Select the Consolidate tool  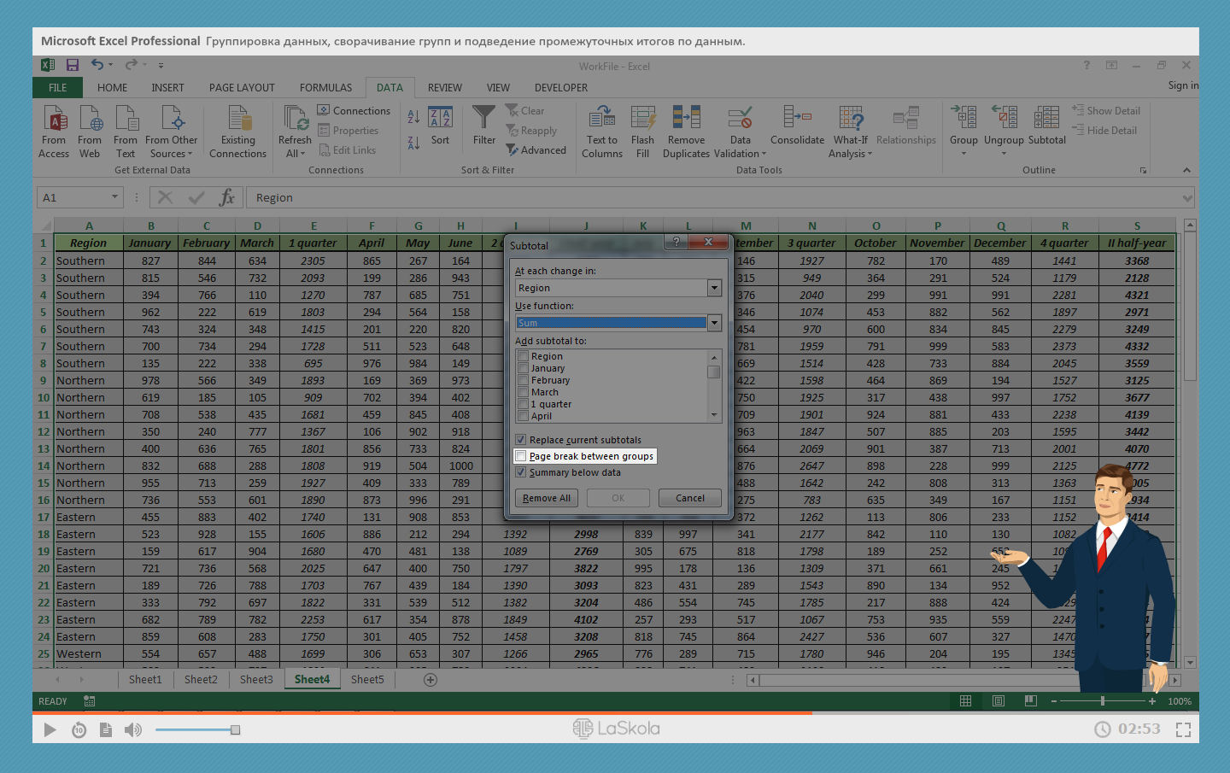(x=797, y=118)
